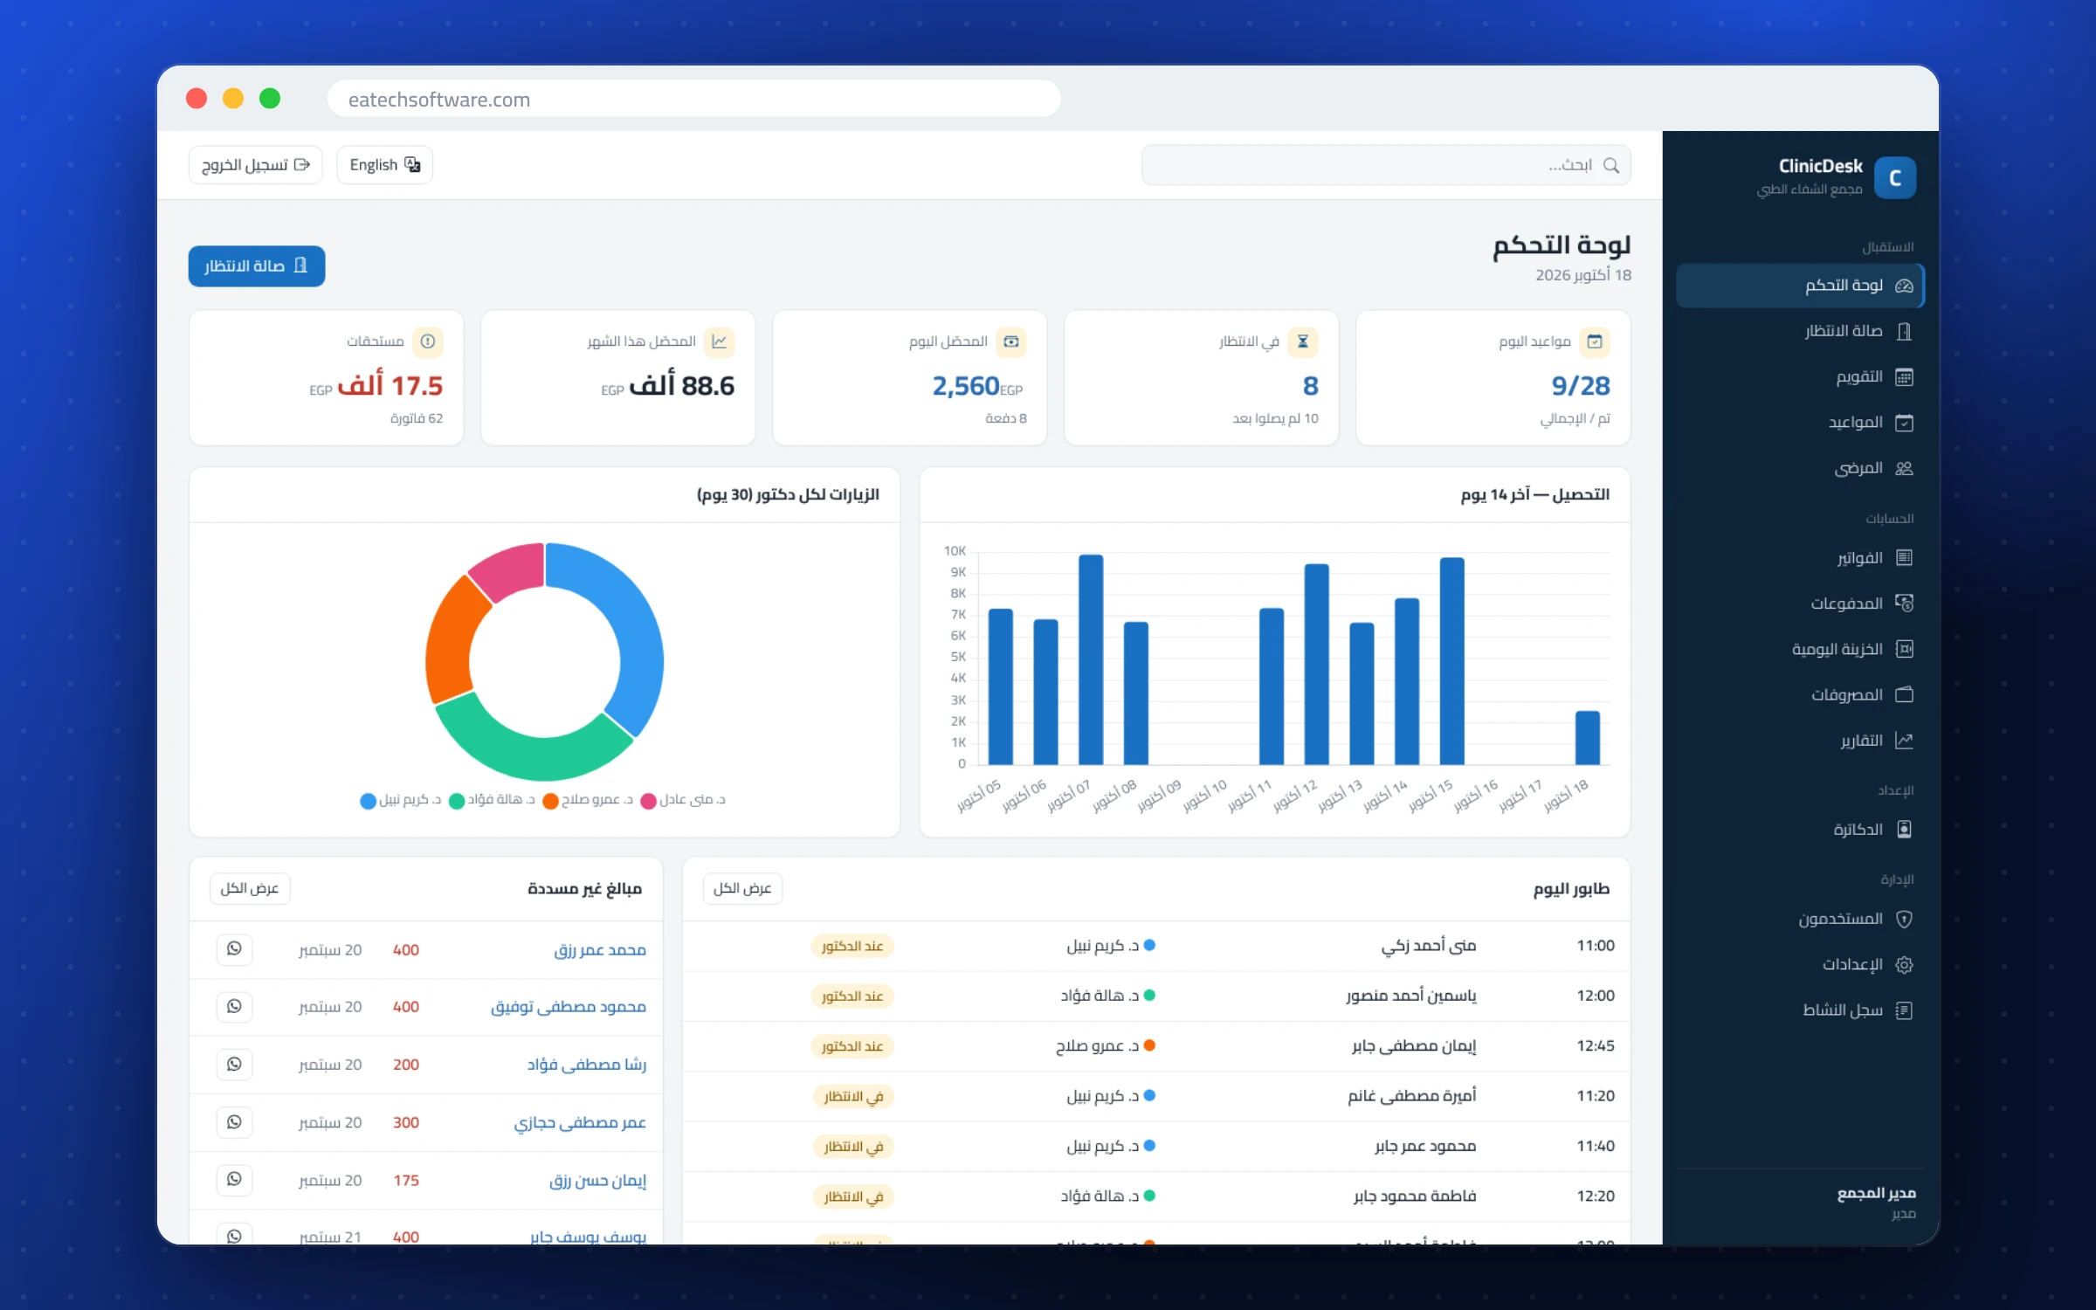Click the صالة الانتظار door icon in sidebar
Screen dimensions: 2096x1310
[1904, 331]
